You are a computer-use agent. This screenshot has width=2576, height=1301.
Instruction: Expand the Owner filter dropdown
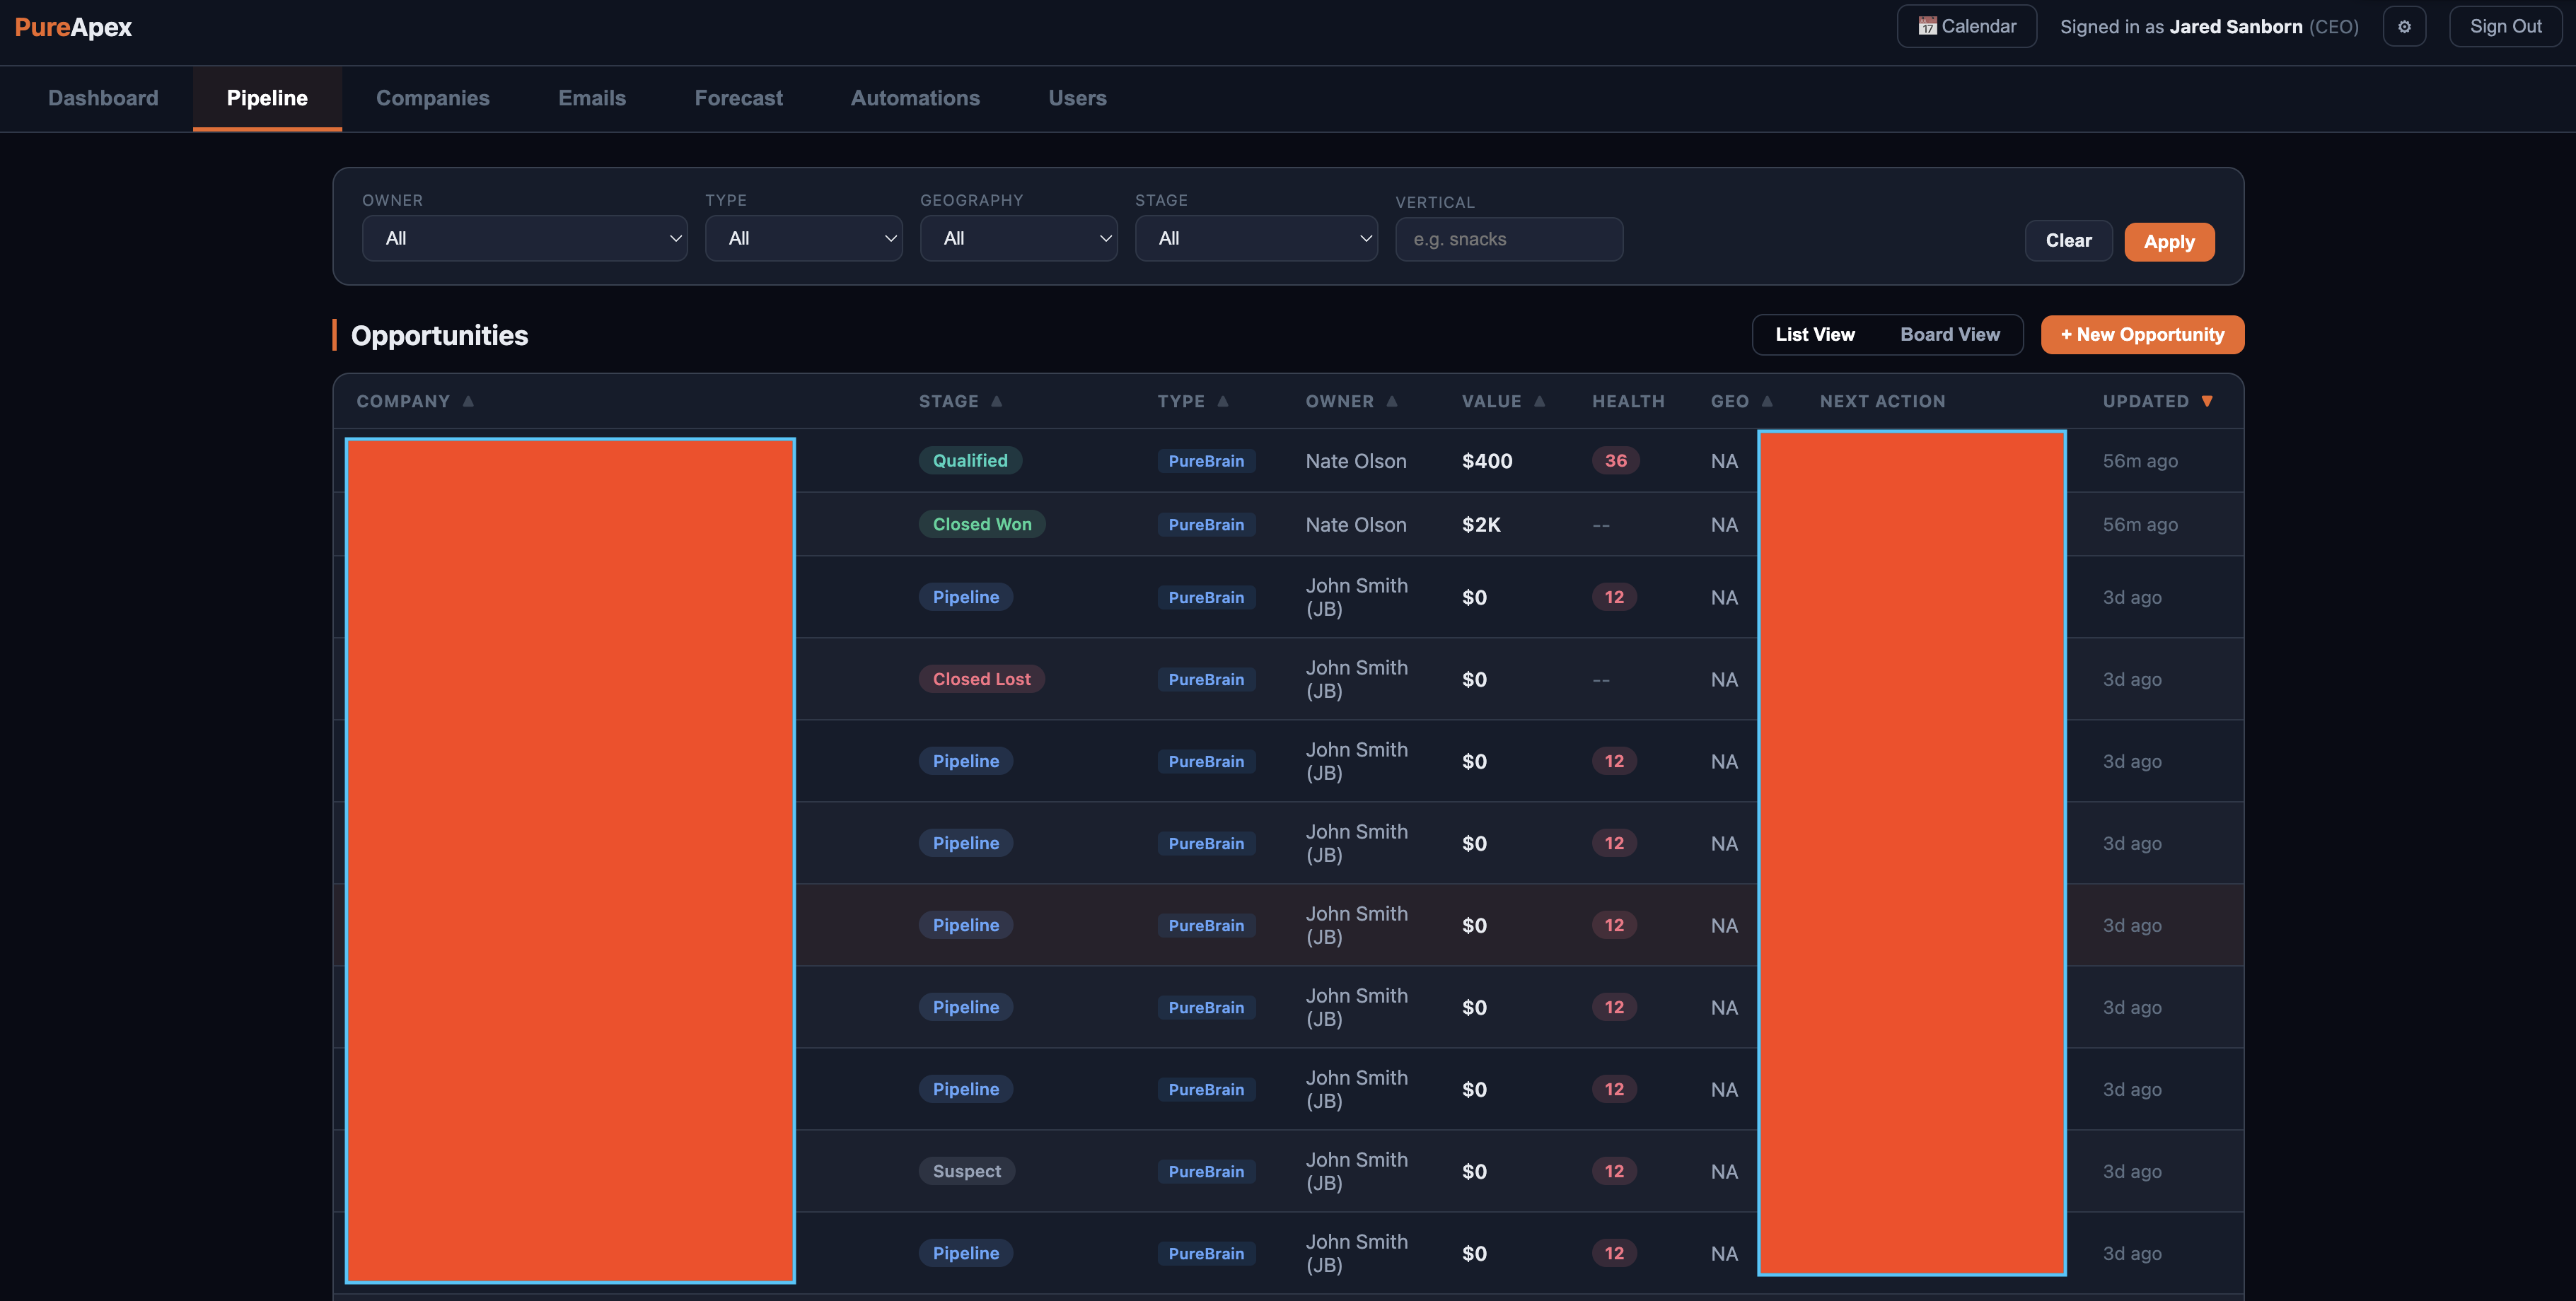[525, 238]
